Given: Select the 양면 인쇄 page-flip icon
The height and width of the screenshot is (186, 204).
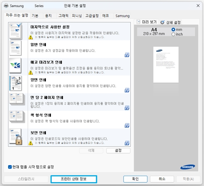Looking at the screenshot, I should [15, 83].
